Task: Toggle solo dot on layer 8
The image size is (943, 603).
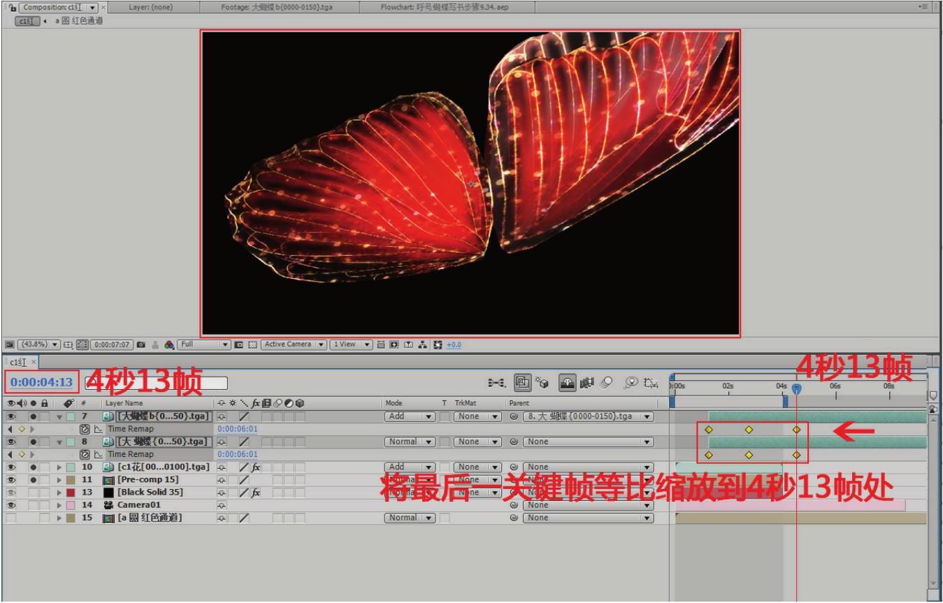Action: pyautogui.click(x=33, y=442)
